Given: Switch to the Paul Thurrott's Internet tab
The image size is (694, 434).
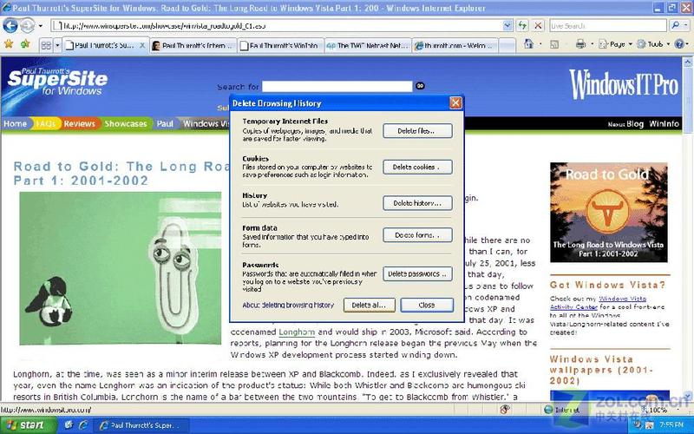Looking at the screenshot, I should coord(193,46).
